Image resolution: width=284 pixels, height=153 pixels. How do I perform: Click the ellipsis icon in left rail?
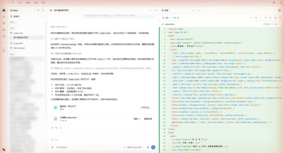coord(4,43)
